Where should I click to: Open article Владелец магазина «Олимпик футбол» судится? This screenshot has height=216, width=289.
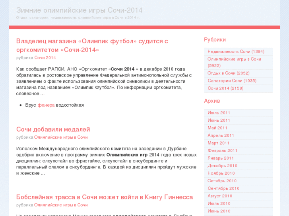(x=92, y=46)
